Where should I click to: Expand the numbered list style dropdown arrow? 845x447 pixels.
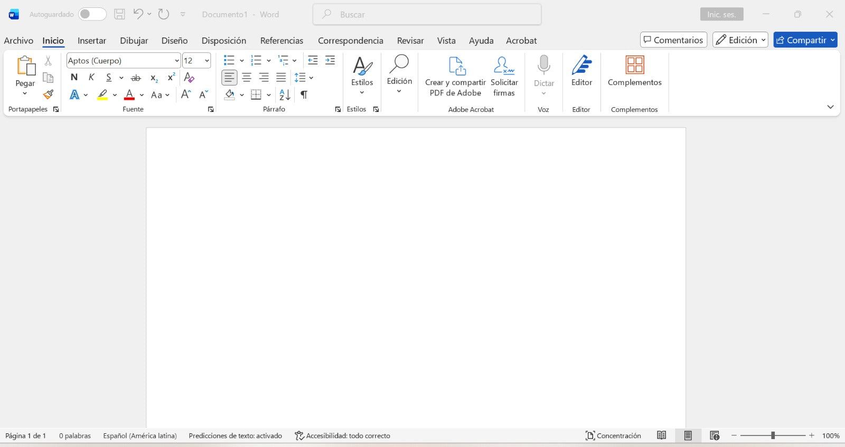(269, 61)
